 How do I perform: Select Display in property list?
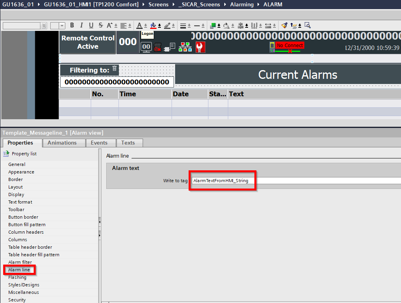(16, 194)
